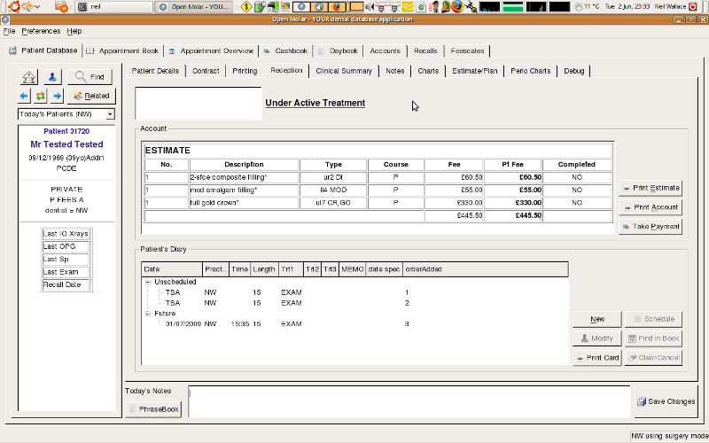Open the Contract tab
Viewport: 709px width, 443px height.
click(x=206, y=71)
